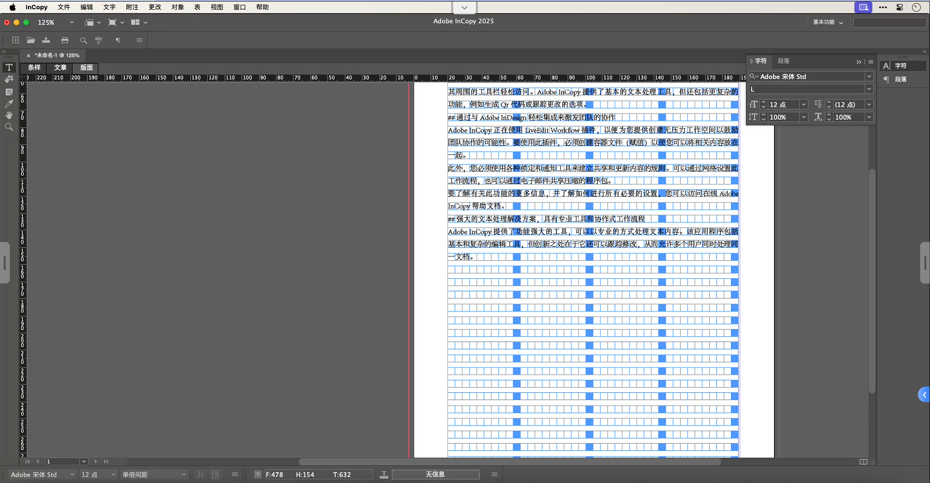930x483 pixels.
Task: Collapse the Character panel with double arrows
Action: pyautogui.click(x=858, y=62)
